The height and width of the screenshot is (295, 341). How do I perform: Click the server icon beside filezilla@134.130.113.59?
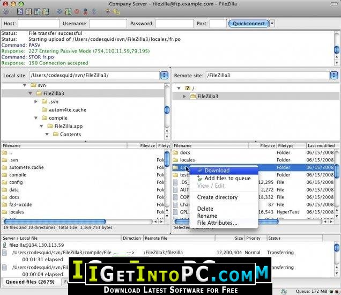pos(5,245)
